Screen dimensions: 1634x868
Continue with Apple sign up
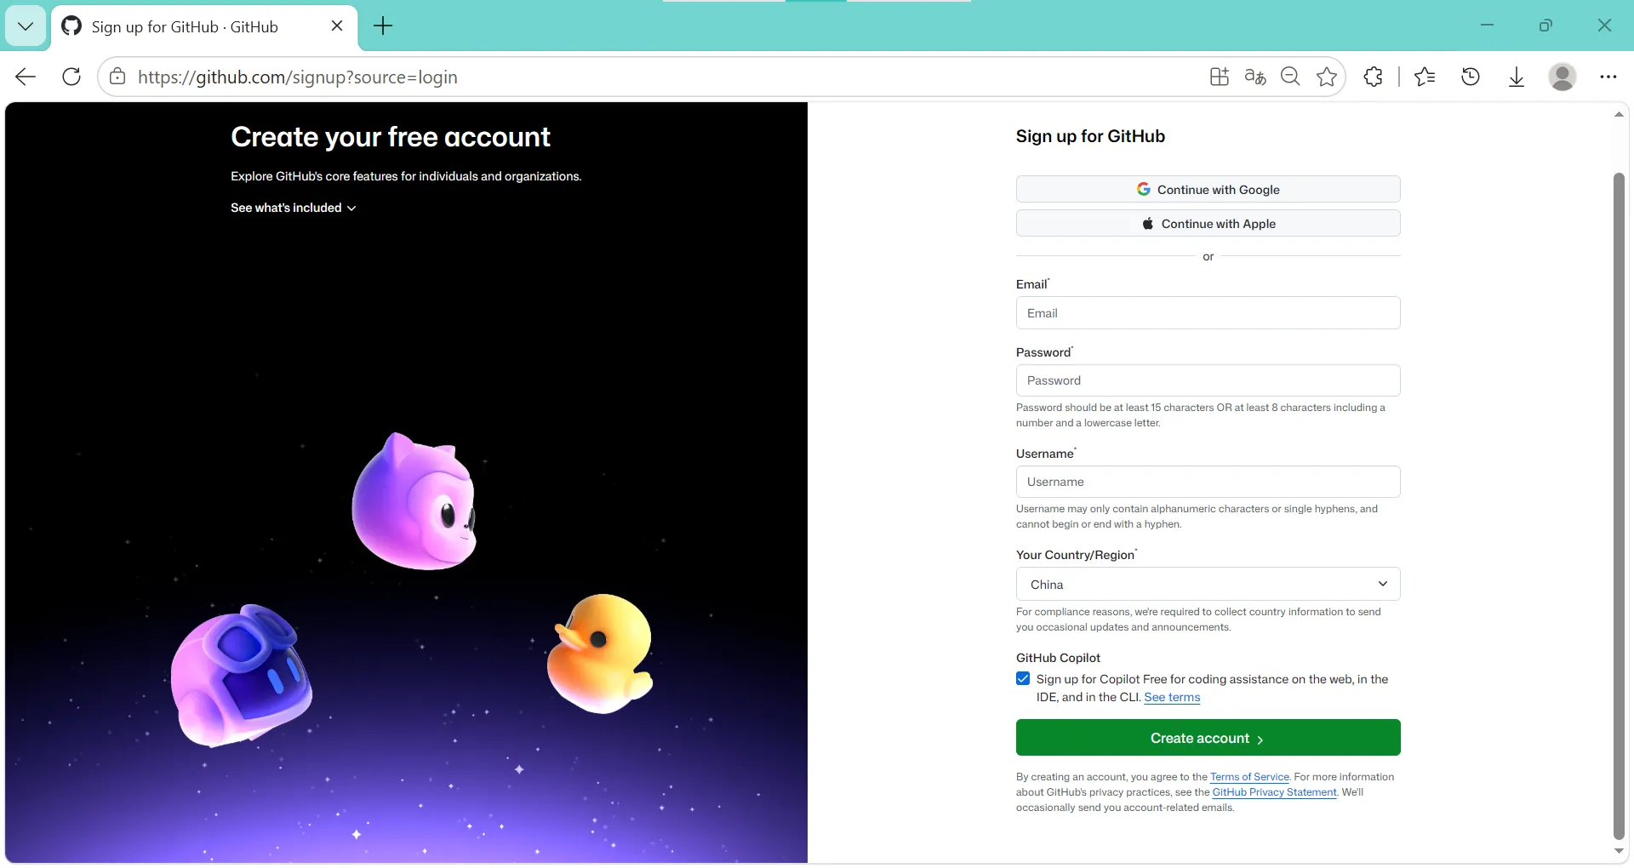pyautogui.click(x=1208, y=223)
